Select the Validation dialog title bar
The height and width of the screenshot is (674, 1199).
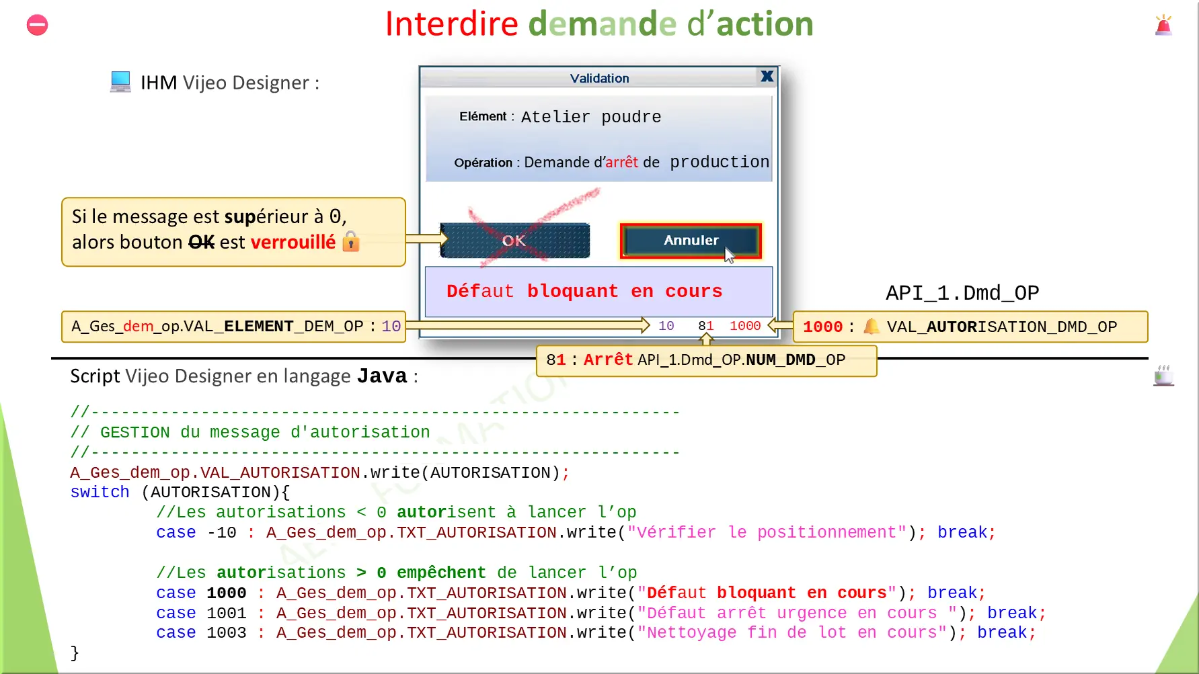pyautogui.click(x=598, y=77)
